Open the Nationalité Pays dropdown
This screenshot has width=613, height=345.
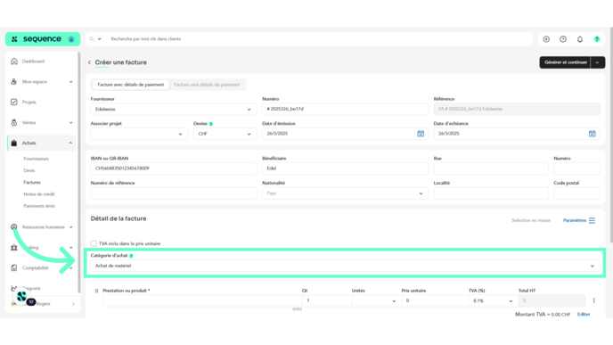[x=345, y=193]
